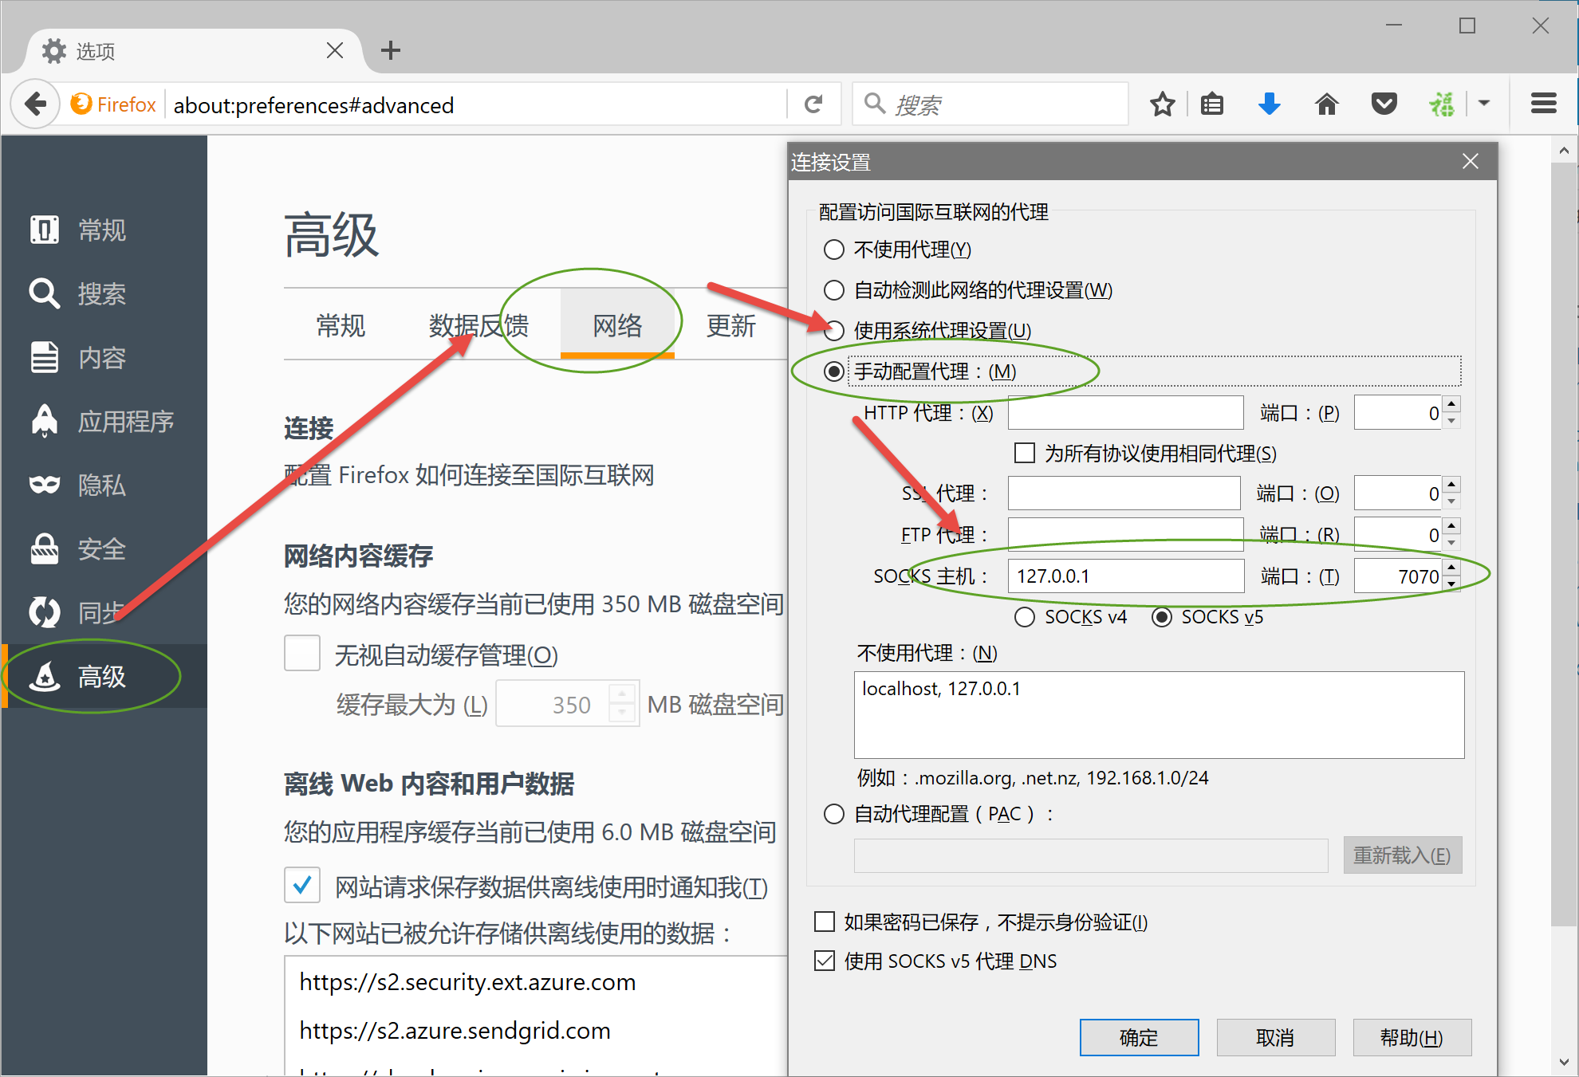Select https://s2.security.ext.azure.com in the offline list
The height and width of the screenshot is (1077, 1579).
coord(467,982)
